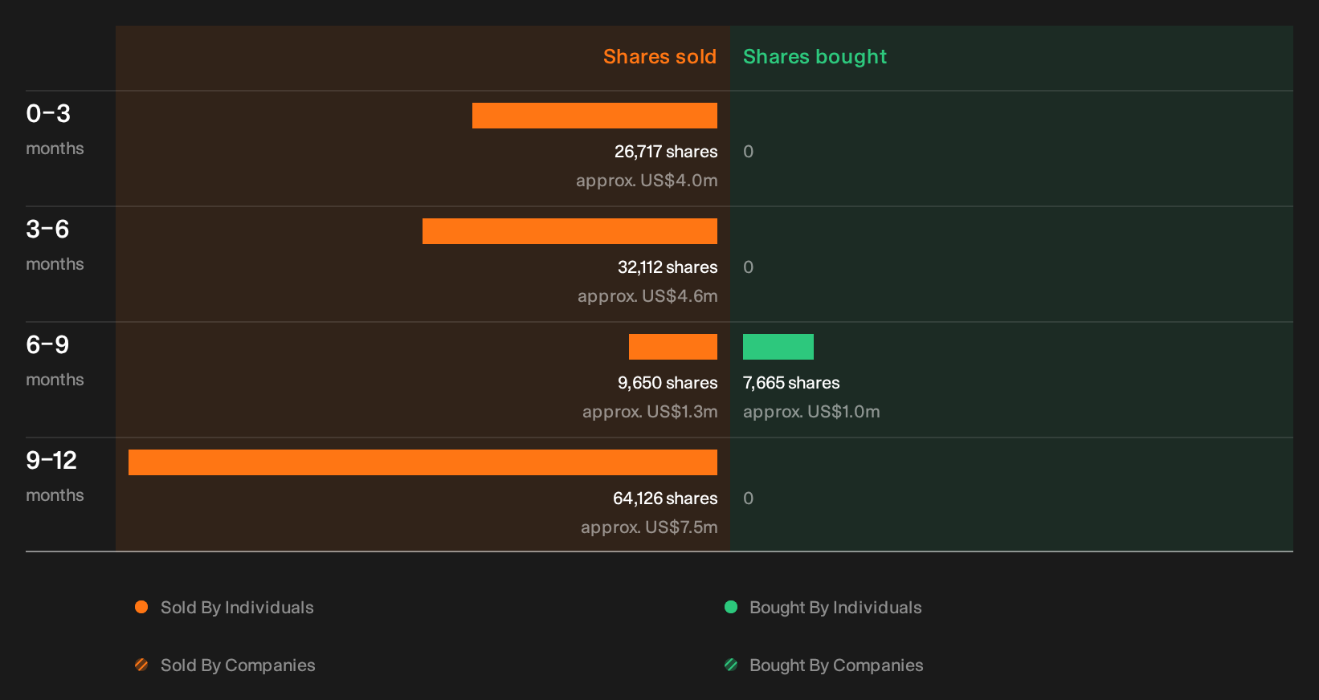Viewport: 1319px width, 700px height.
Task: Click the '9-12' months row label
Action: click(x=51, y=461)
